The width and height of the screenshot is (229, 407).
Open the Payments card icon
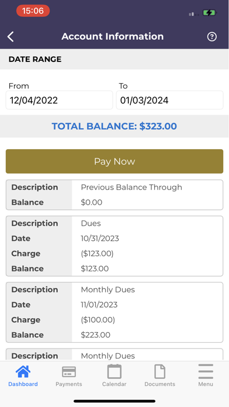coord(69,371)
